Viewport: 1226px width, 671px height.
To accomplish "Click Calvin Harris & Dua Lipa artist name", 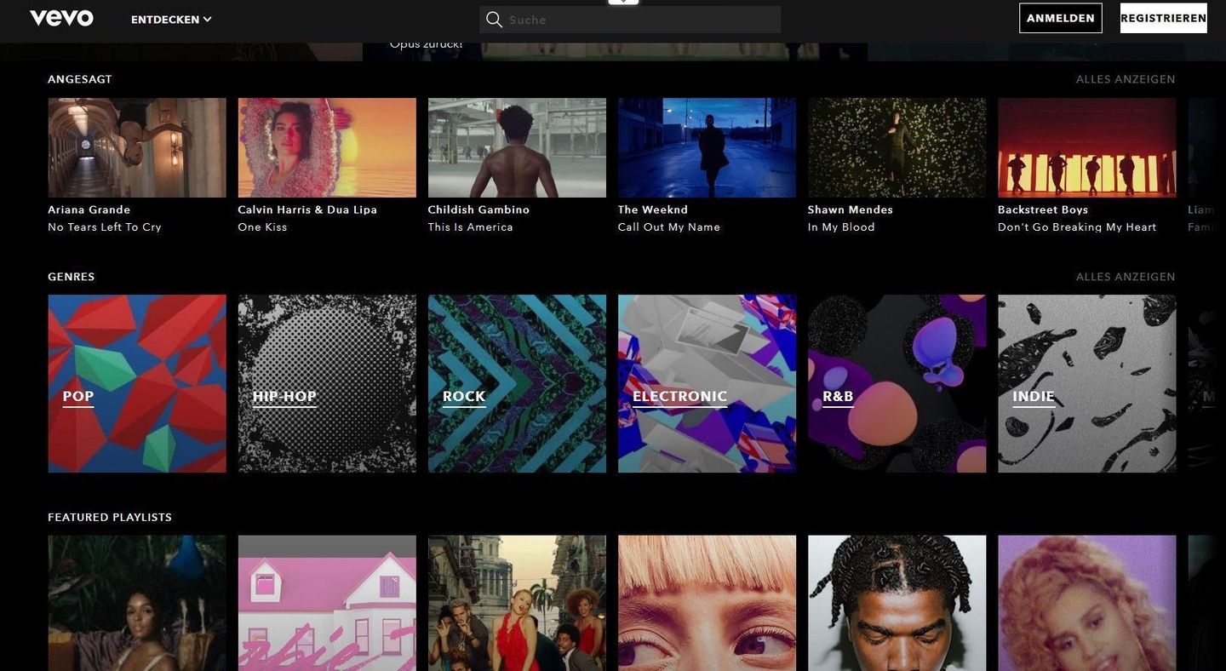I will click(307, 209).
